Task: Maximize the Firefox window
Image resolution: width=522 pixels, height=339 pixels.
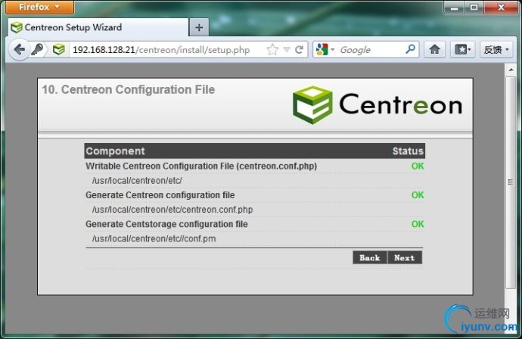Action: point(474,8)
